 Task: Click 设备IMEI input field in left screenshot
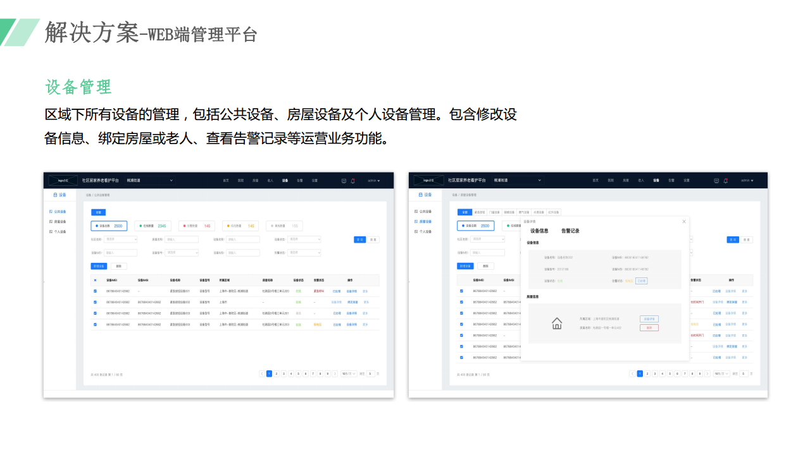click(x=121, y=253)
